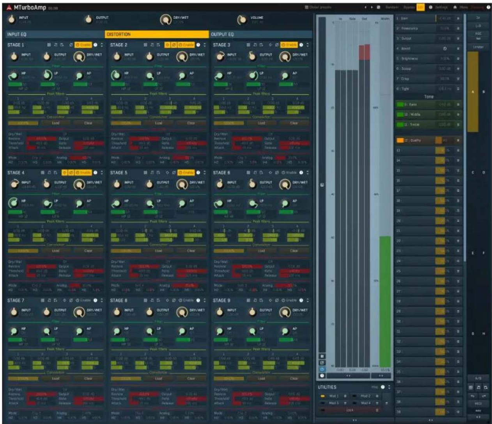The width and height of the screenshot is (492, 424).
Task: Click the Lock bar in Utilities
Action: (350, 410)
